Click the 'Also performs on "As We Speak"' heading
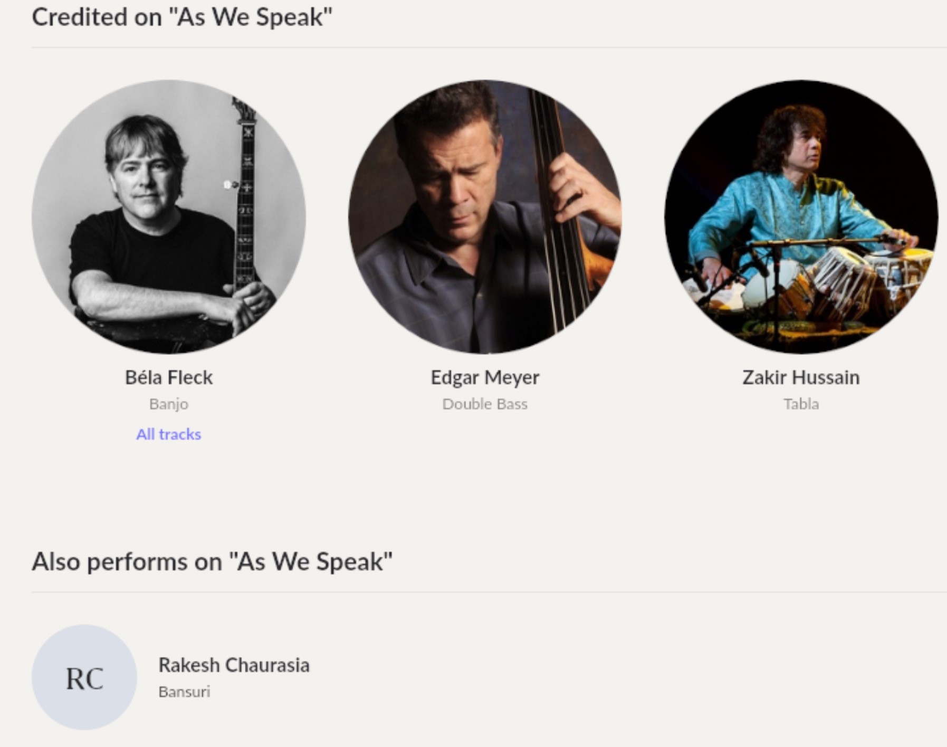This screenshot has width=947, height=747. (212, 561)
